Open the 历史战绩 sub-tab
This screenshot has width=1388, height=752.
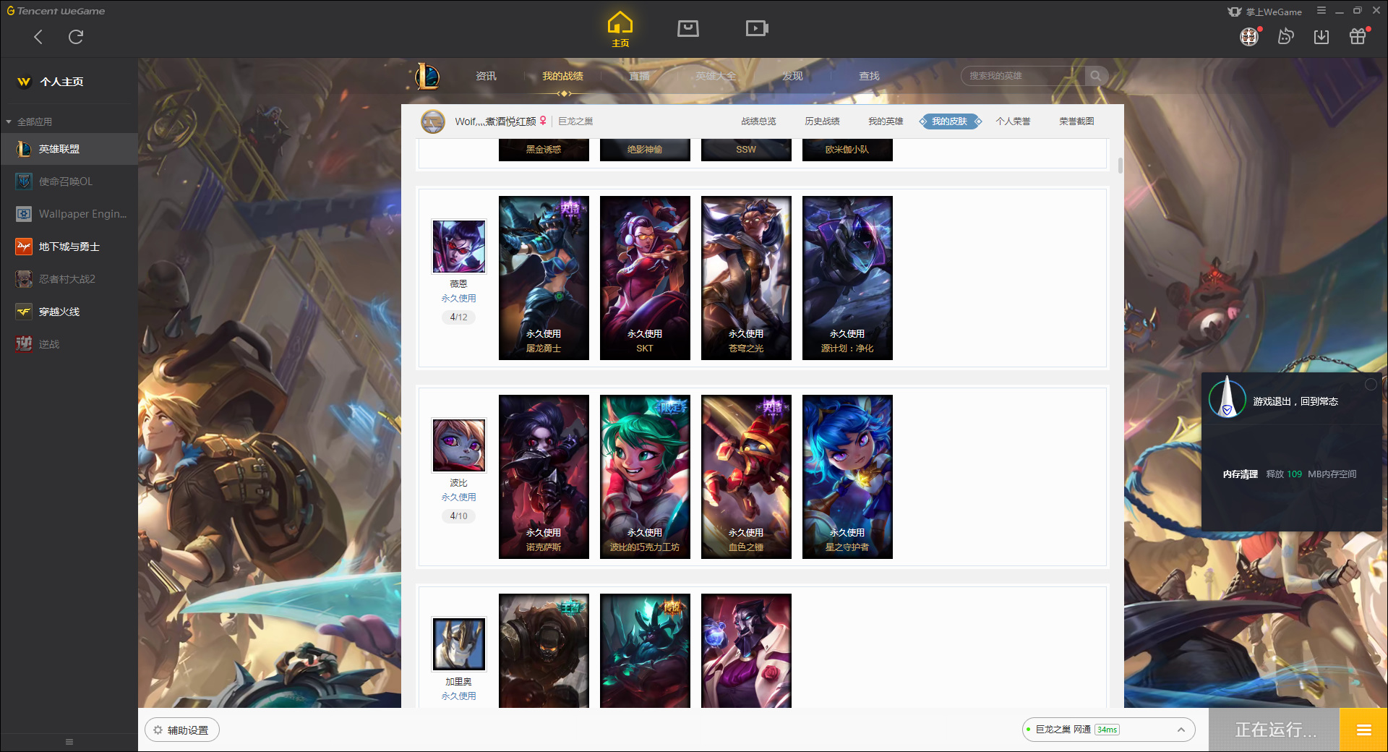(822, 121)
